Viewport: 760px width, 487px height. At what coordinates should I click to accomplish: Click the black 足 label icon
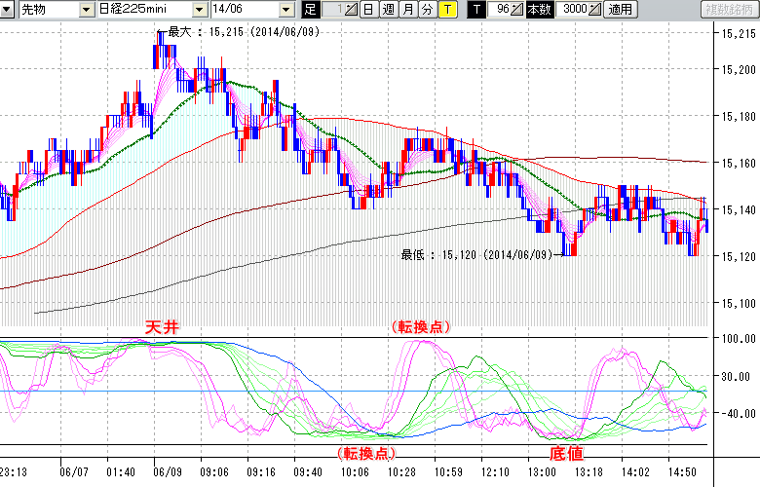pyautogui.click(x=311, y=10)
